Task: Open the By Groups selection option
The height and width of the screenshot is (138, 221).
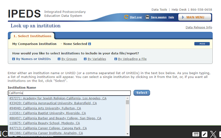Action: 69,59
